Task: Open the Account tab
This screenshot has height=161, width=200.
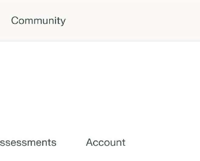Action: pos(106,142)
